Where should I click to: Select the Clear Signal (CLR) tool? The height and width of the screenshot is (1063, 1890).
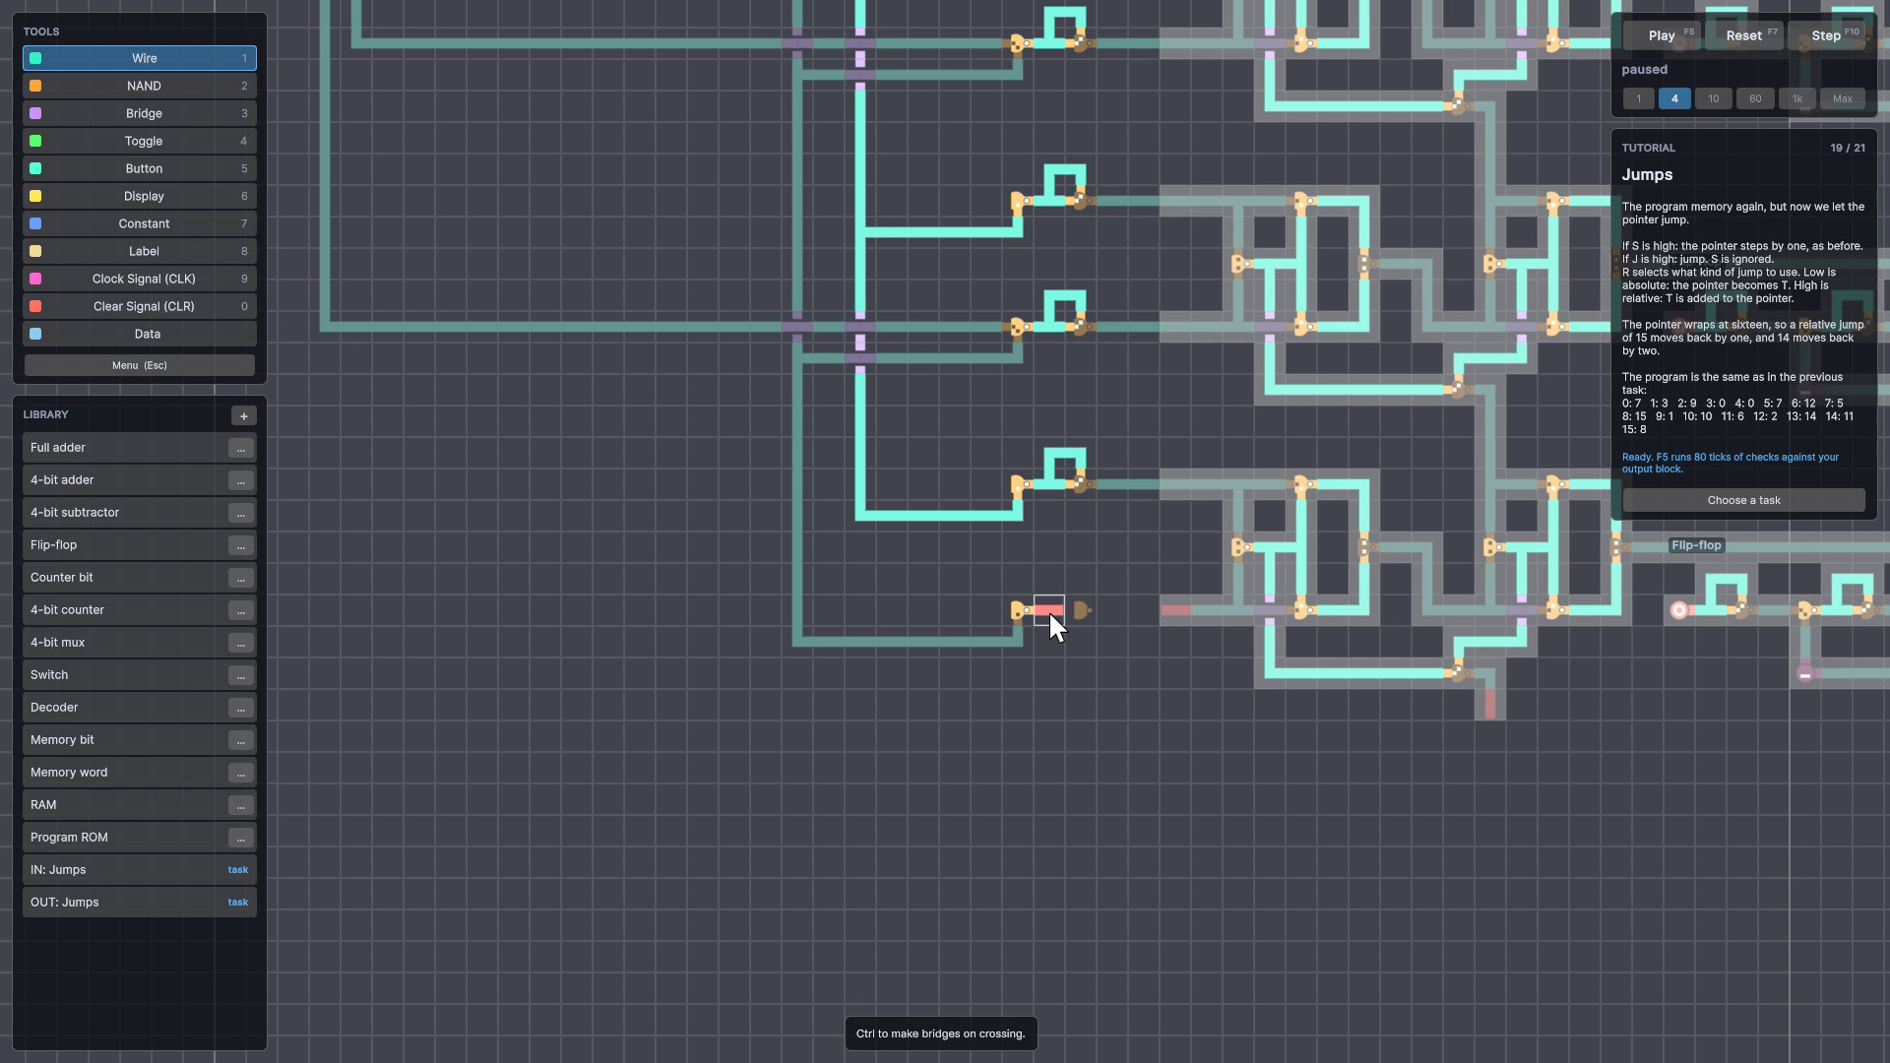(140, 306)
